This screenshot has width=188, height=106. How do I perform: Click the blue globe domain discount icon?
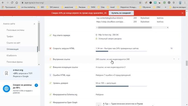6,89
